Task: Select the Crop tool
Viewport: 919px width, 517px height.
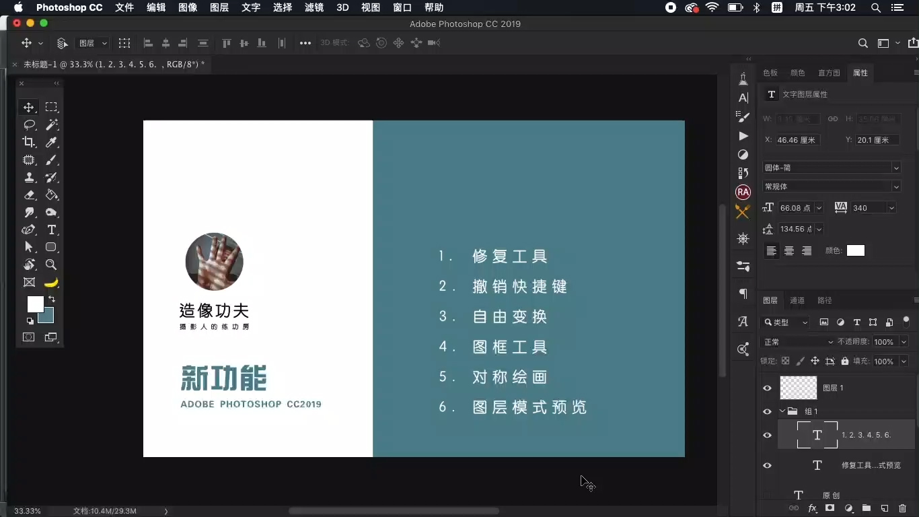Action: click(x=29, y=142)
